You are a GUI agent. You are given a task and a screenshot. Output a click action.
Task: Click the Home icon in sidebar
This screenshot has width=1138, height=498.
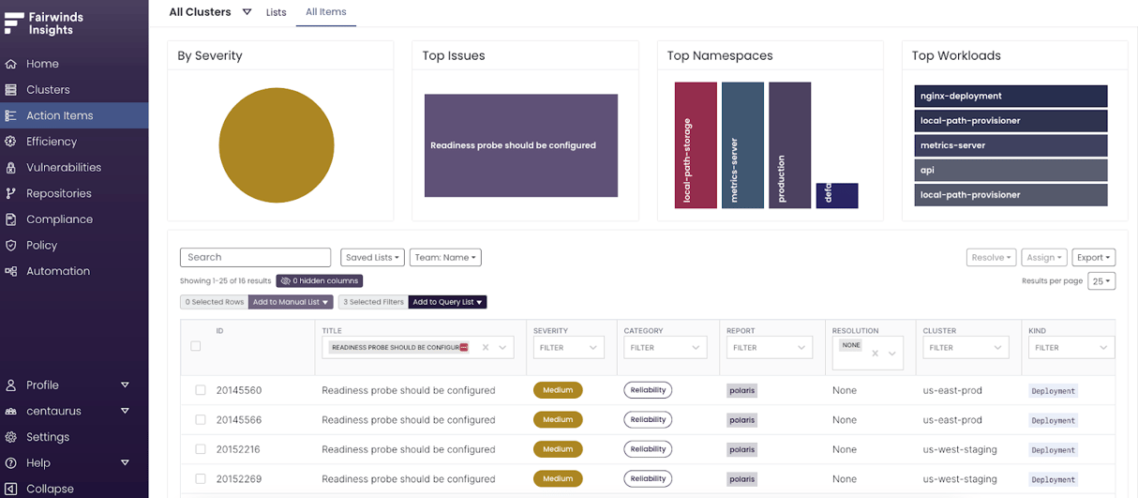11,64
